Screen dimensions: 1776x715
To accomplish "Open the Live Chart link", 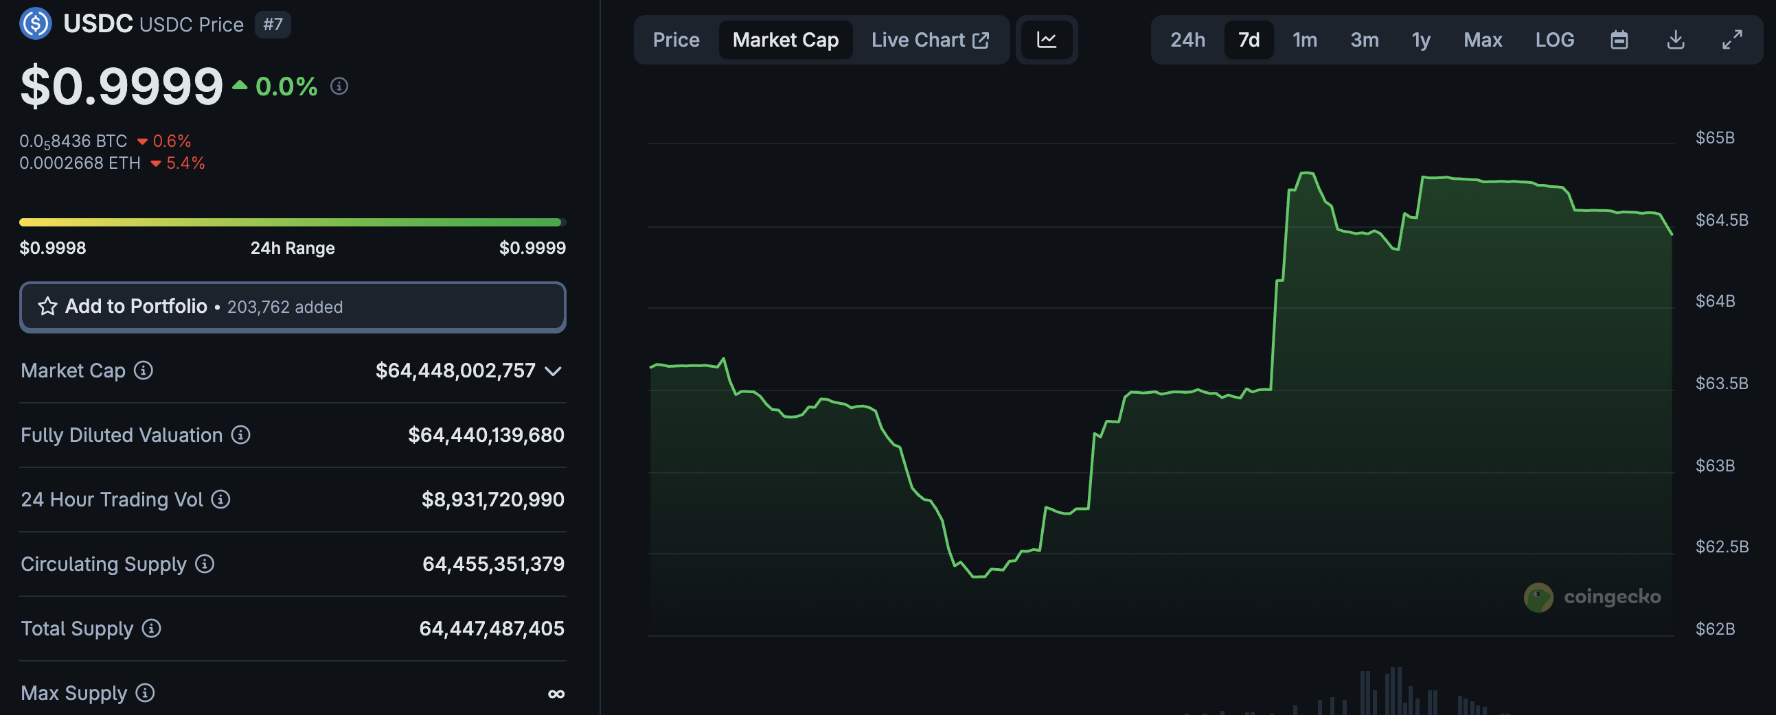I will (x=929, y=40).
